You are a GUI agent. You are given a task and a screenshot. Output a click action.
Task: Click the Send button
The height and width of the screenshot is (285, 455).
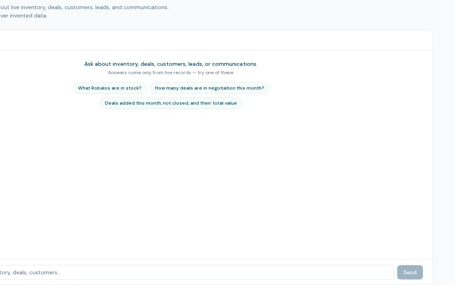(410, 272)
